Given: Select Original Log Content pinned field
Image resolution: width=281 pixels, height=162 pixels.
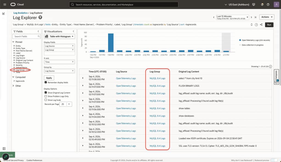Looking at the screenshot, I should [x=24, y=60].
